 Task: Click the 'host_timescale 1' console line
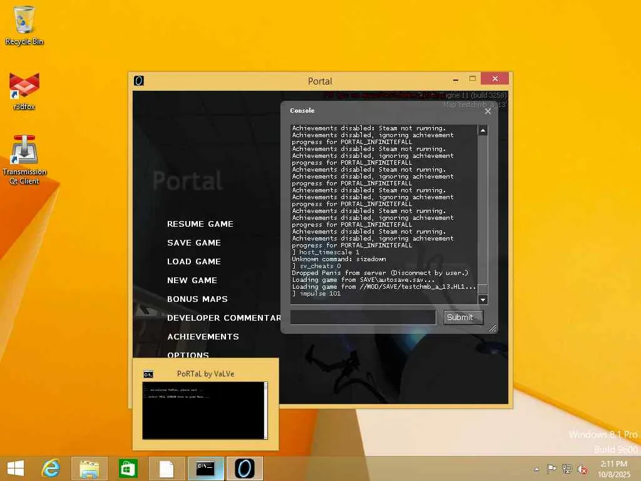pyautogui.click(x=326, y=252)
